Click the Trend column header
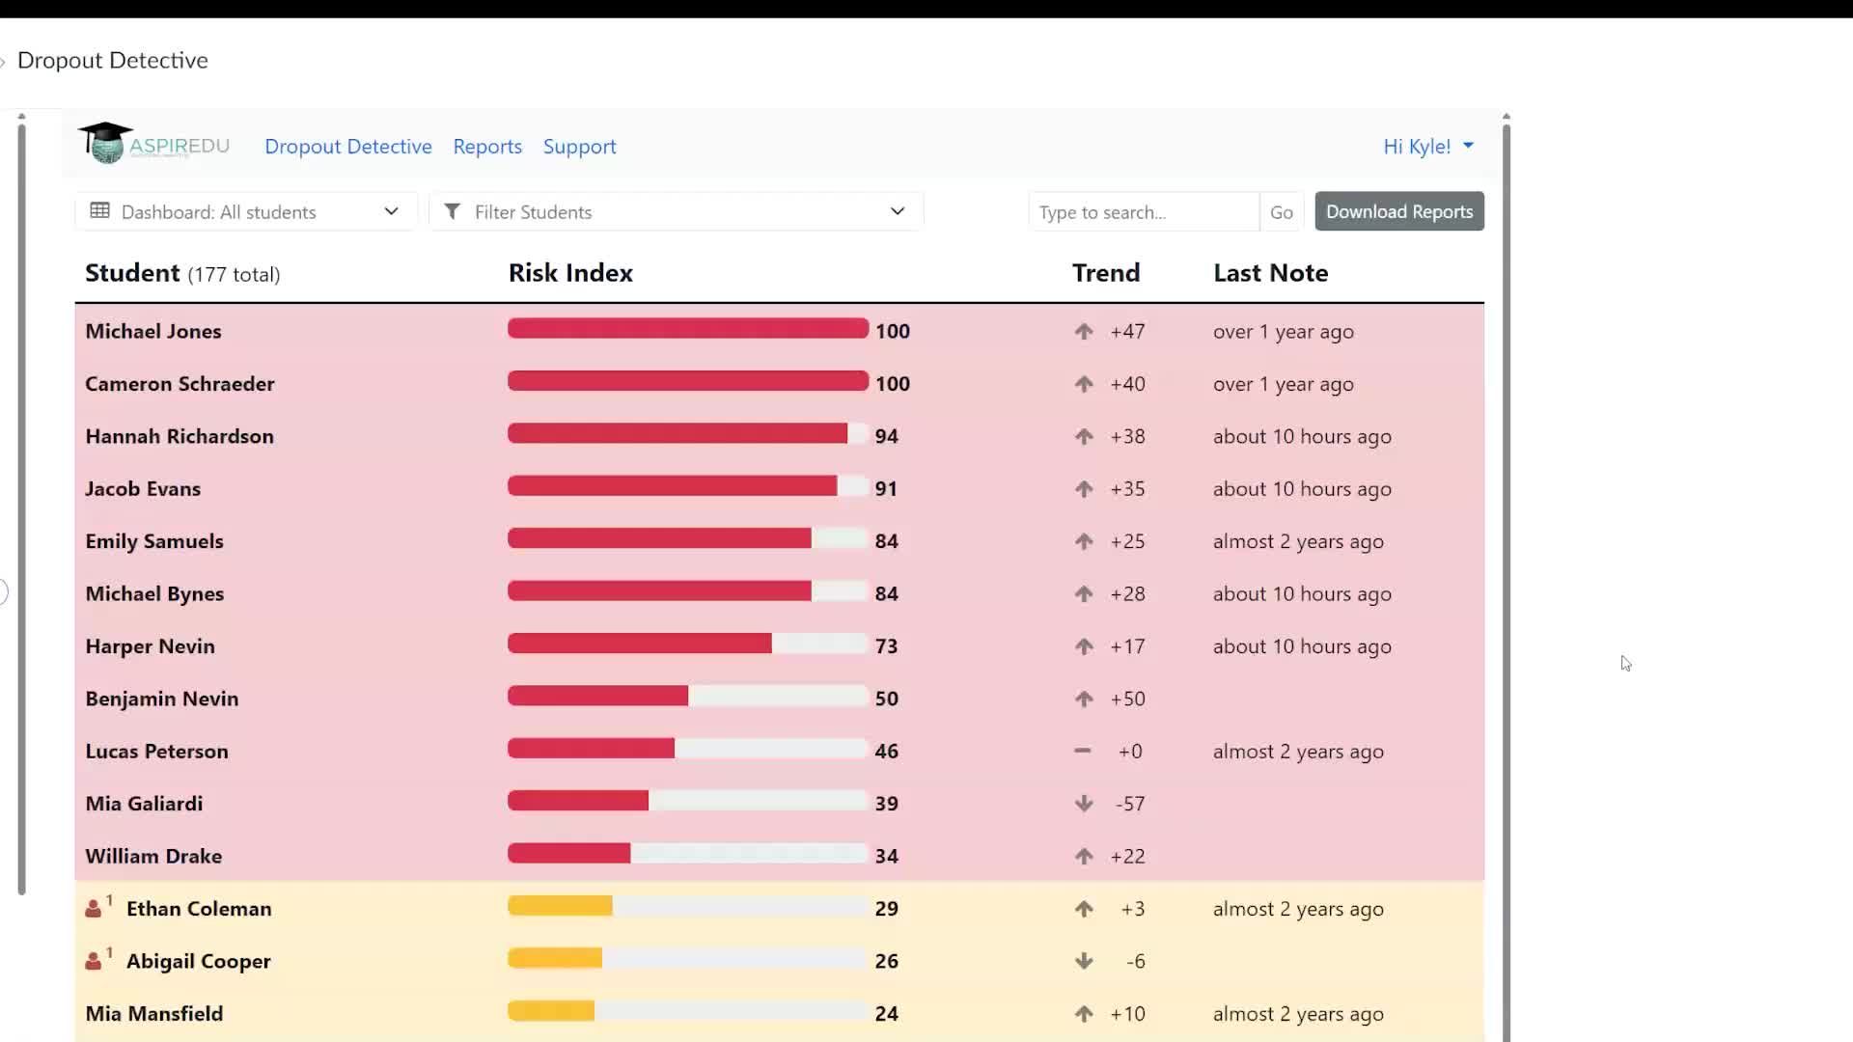Viewport: 1853px width, 1042px height. [x=1106, y=273]
